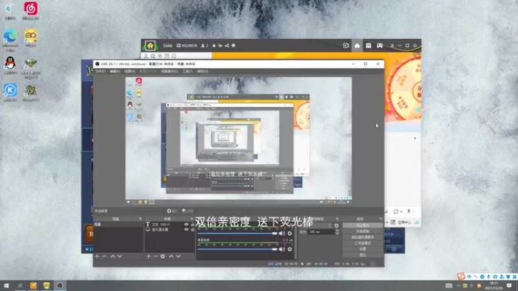Open OBS 视图(V) menu
Image resolution: width=518 pixels, height=291 pixels.
130,71
